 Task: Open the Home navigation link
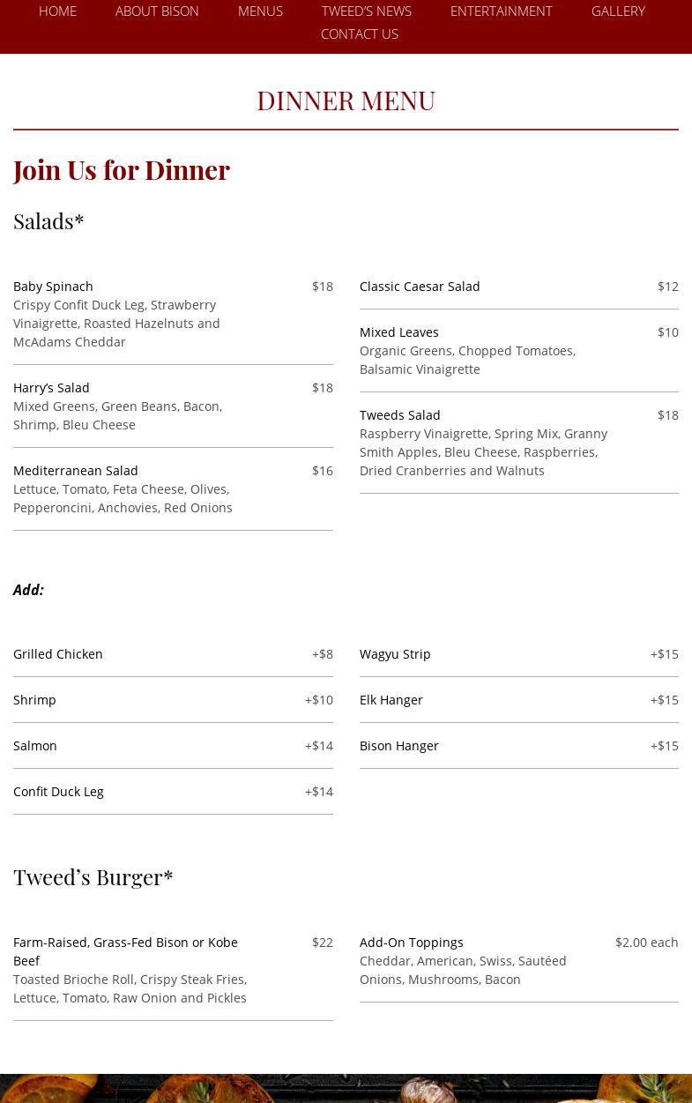[57, 11]
